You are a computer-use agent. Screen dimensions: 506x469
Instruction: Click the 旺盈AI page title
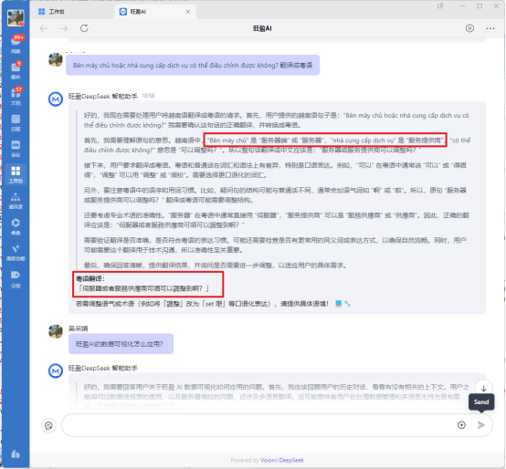[262, 28]
